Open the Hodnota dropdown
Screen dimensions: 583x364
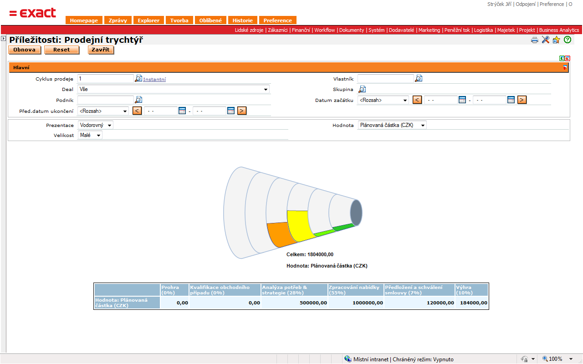(392, 125)
